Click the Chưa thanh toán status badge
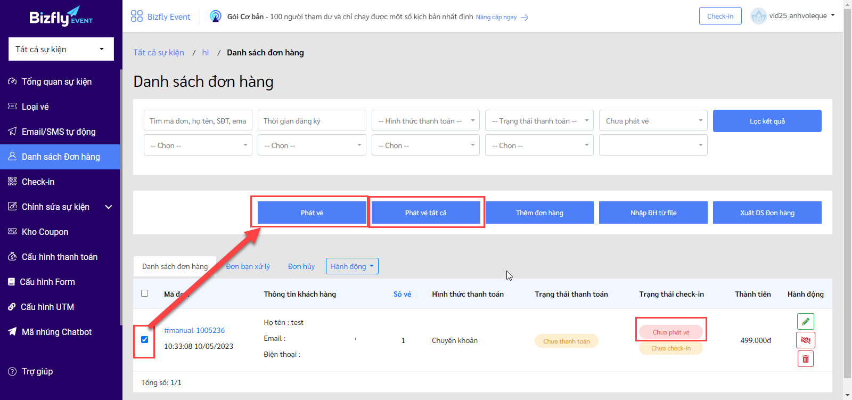Image resolution: width=852 pixels, height=400 pixels. coord(567,341)
